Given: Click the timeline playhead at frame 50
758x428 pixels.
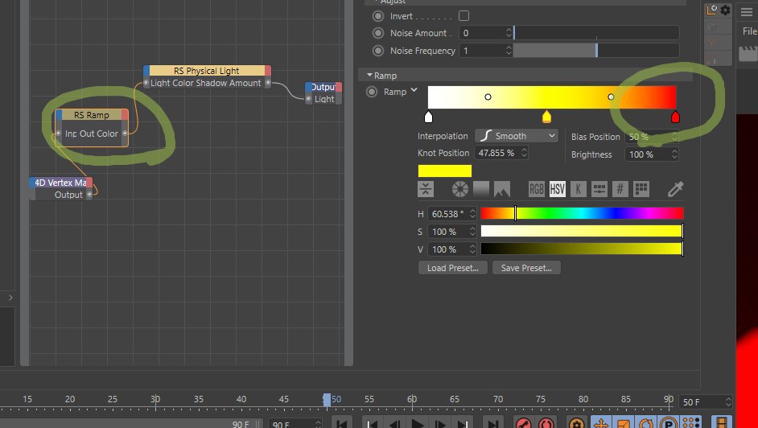Looking at the screenshot, I should (x=327, y=400).
